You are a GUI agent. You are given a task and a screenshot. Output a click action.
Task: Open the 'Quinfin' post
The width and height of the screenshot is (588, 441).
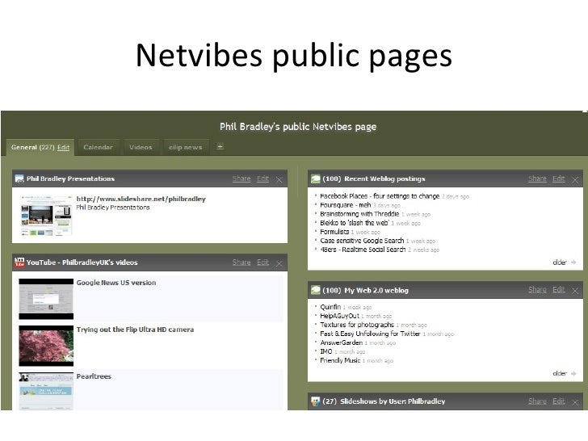(x=330, y=307)
